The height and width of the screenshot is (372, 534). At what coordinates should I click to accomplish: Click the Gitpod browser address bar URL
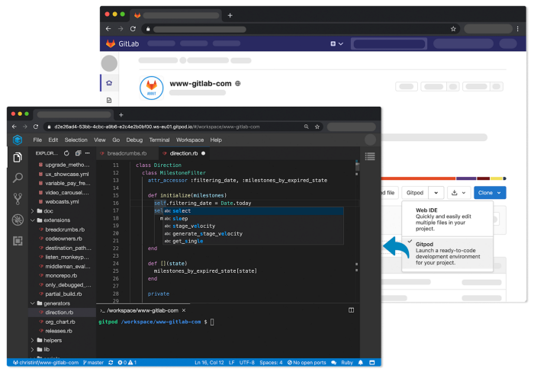(157, 127)
